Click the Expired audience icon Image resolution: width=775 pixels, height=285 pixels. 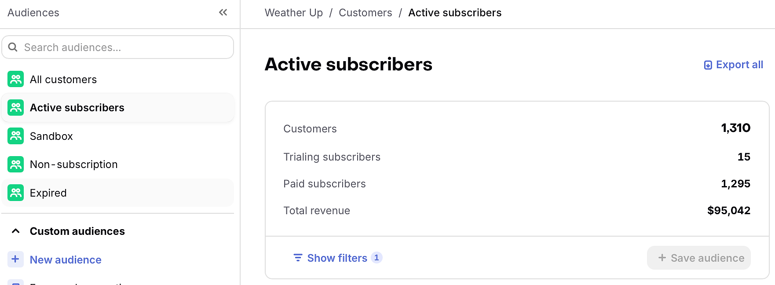point(16,193)
